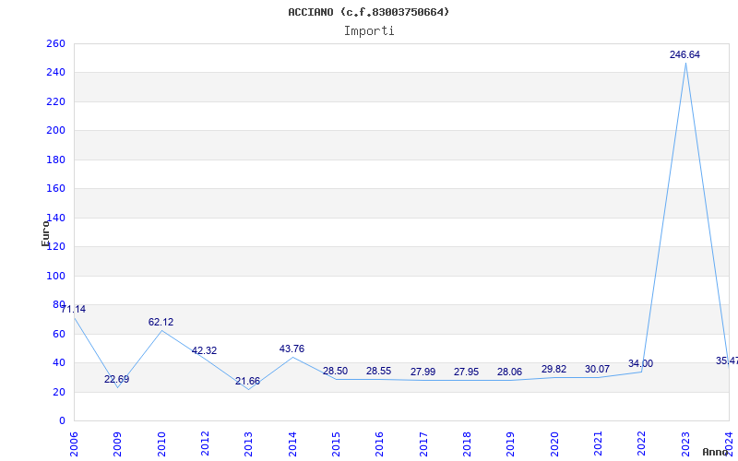This screenshot has width=738, height=461.
Task: Click the 2015 x-axis year label
Action: coord(336,444)
